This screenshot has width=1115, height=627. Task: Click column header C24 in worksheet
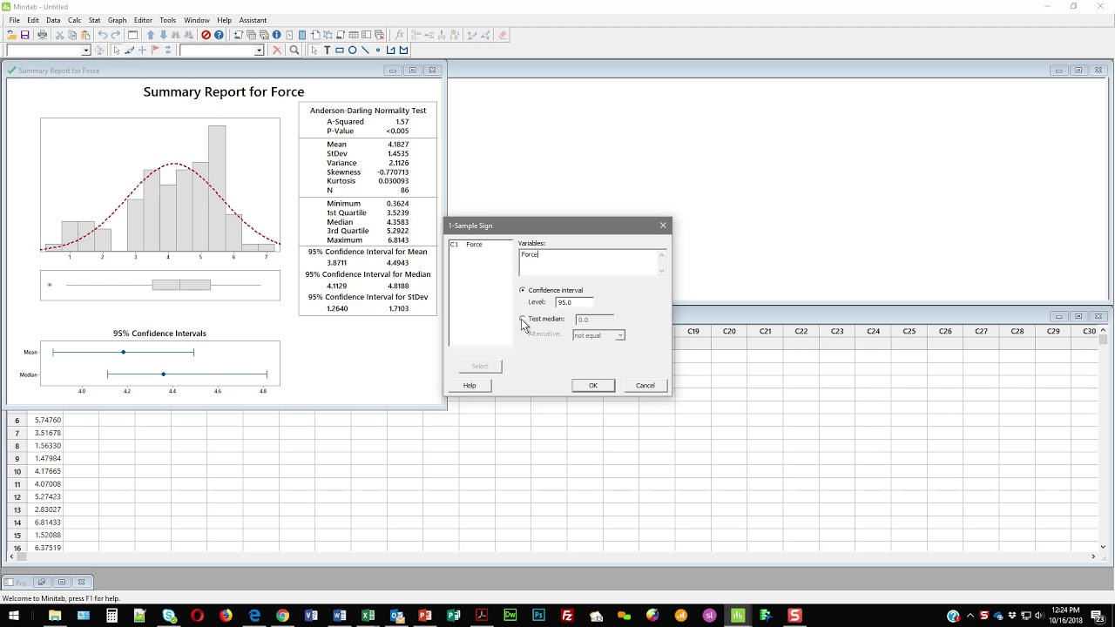coord(873,331)
